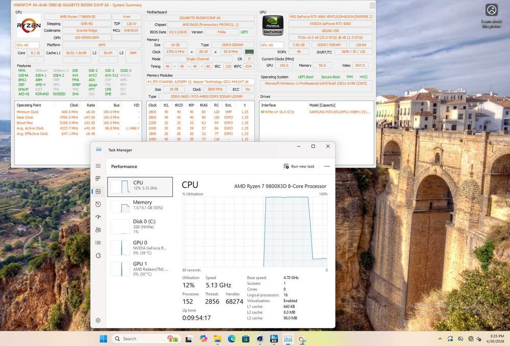The height and width of the screenshot is (346, 510).
Task: Select Disk 0 (C:) in performance list
Action: 140,226
